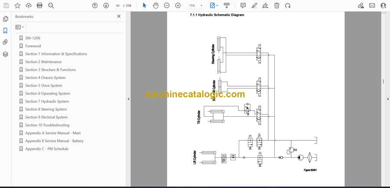Share a link to the file
Screen dimensions: 390x188
click(361, 6)
